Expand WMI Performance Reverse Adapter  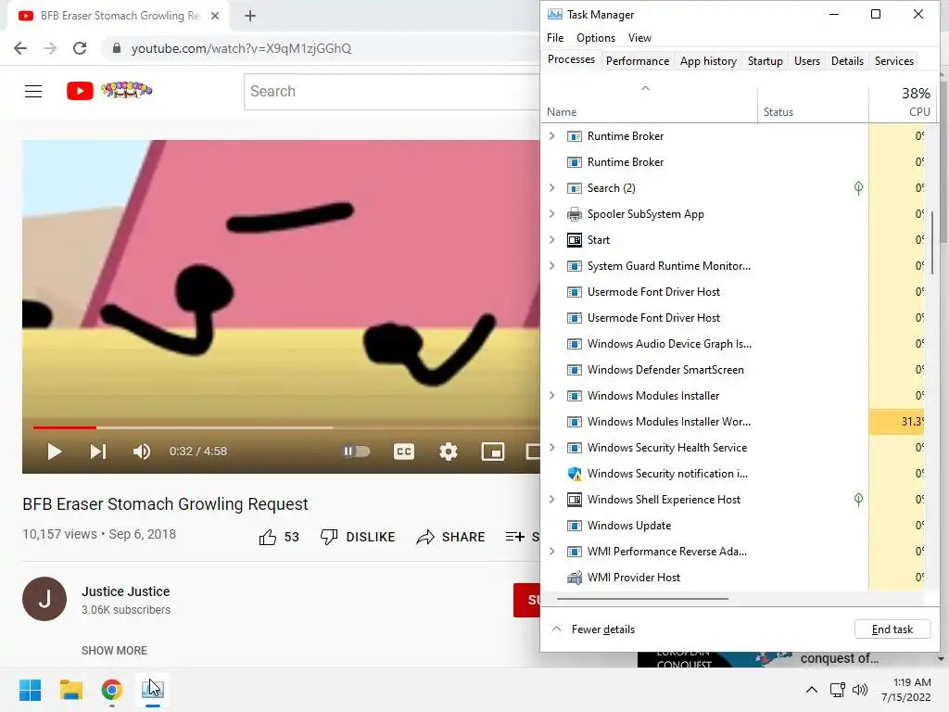pyautogui.click(x=552, y=552)
